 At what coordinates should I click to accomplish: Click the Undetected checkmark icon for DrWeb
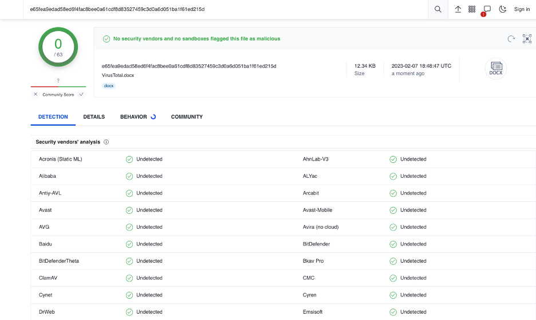(x=129, y=312)
